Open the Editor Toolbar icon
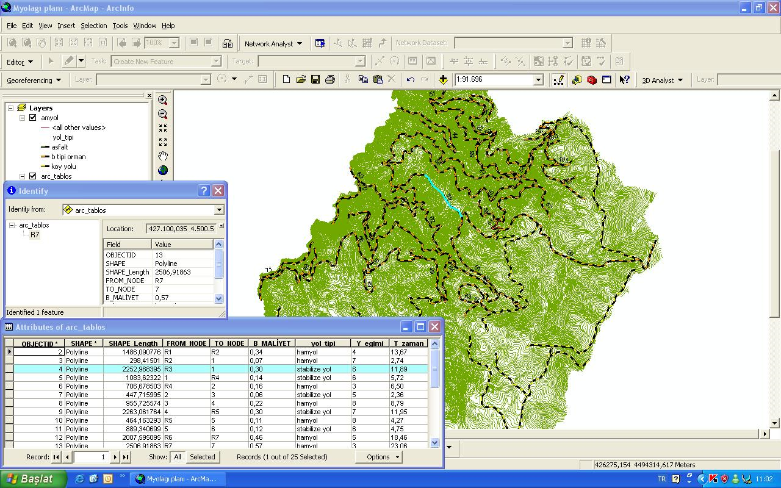 [558, 80]
